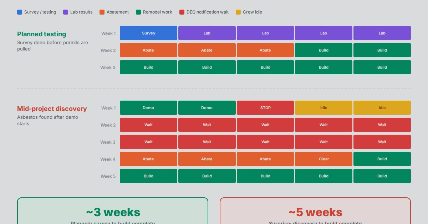The width and height of the screenshot is (428, 224).
Task: Select the "DEQ notification wait" legend label
Action: click(x=208, y=12)
